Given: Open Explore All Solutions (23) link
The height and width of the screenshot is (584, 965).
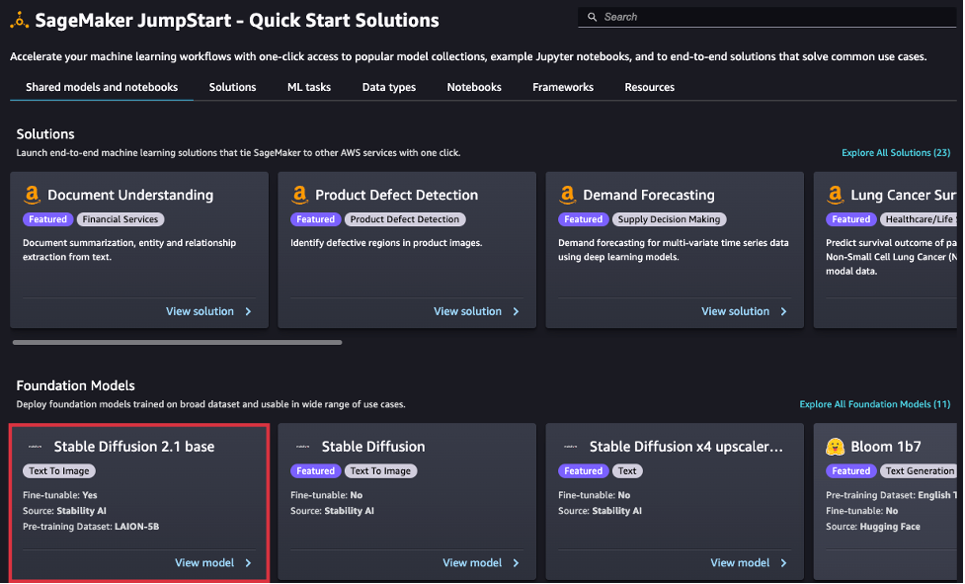Looking at the screenshot, I should tap(895, 153).
